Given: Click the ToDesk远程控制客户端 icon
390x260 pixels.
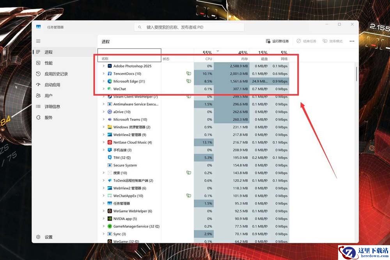Looking at the screenshot, I should pyautogui.click(x=110, y=180).
